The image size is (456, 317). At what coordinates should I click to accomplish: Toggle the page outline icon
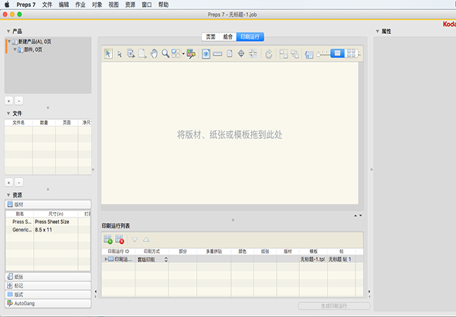point(230,54)
